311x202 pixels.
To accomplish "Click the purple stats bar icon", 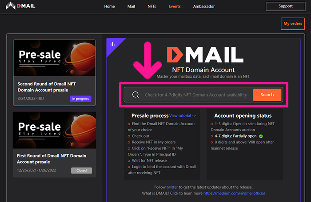I will click(x=112, y=44).
